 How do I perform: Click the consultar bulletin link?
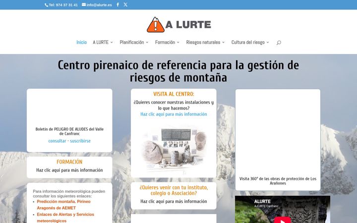(x=57, y=141)
